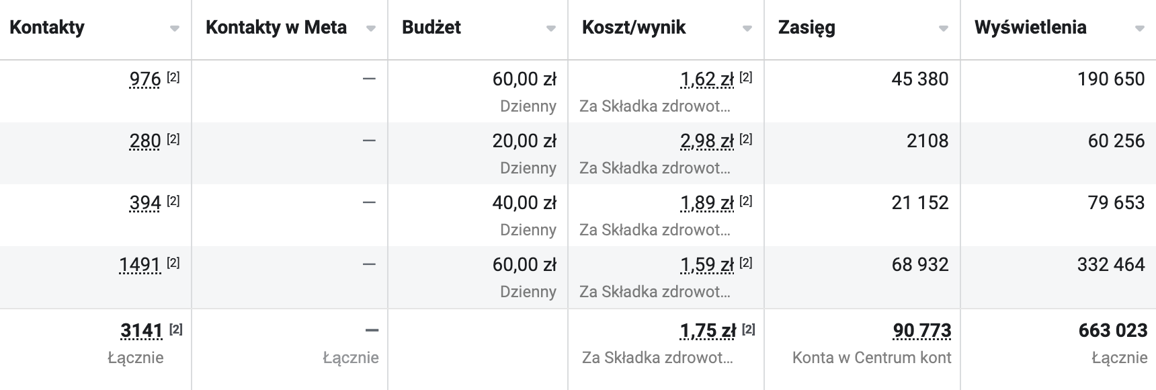Open the Zasięg column dropdown arrow
1156x390 pixels.
click(944, 29)
